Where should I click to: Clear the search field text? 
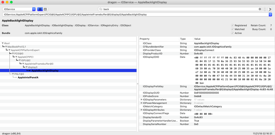point(260,9)
